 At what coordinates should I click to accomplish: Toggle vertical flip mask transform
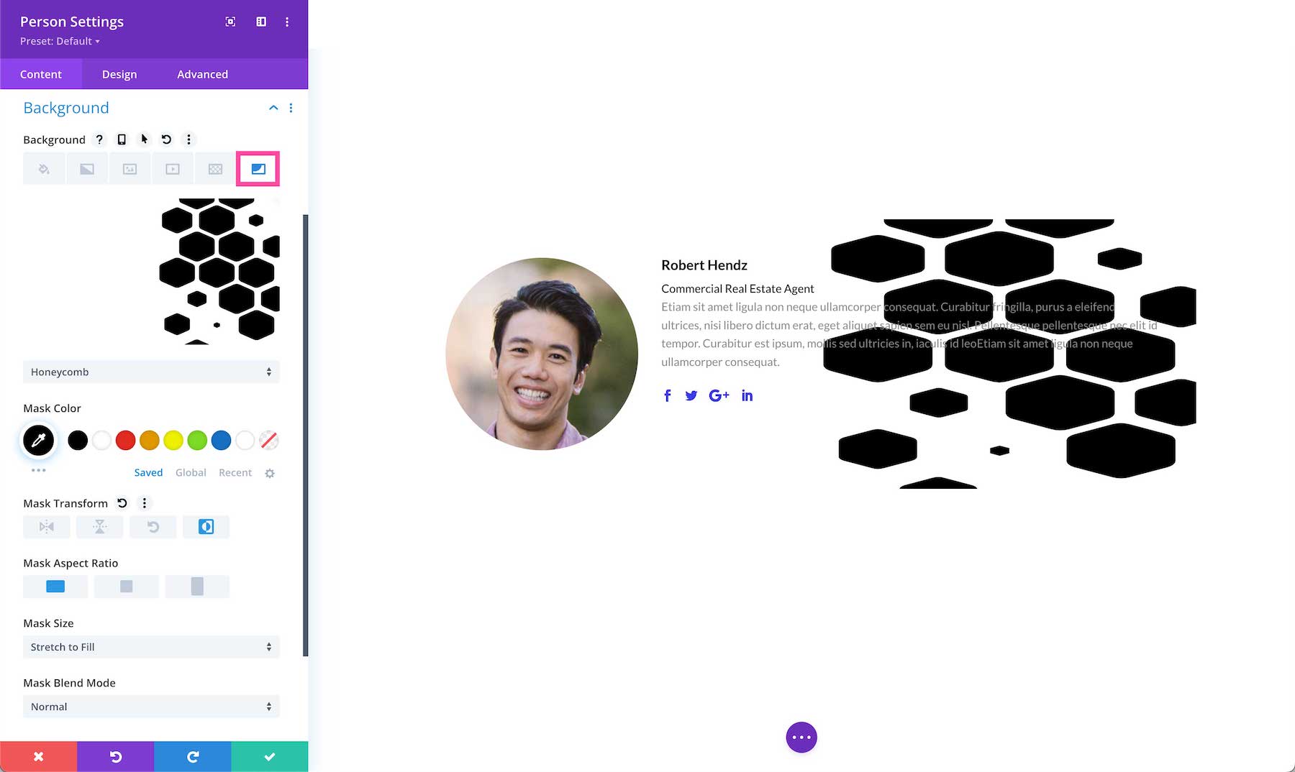click(100, 527)
